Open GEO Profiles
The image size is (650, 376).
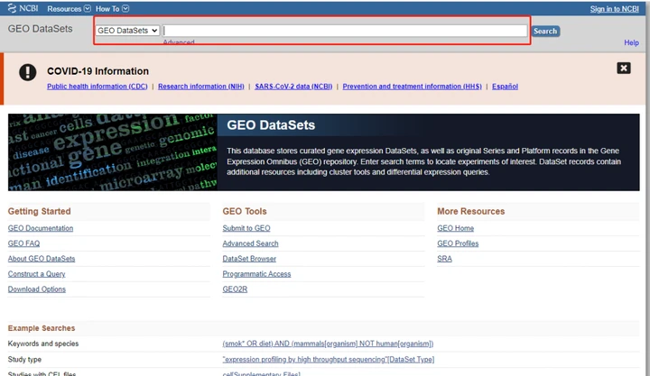pos(458,243)
